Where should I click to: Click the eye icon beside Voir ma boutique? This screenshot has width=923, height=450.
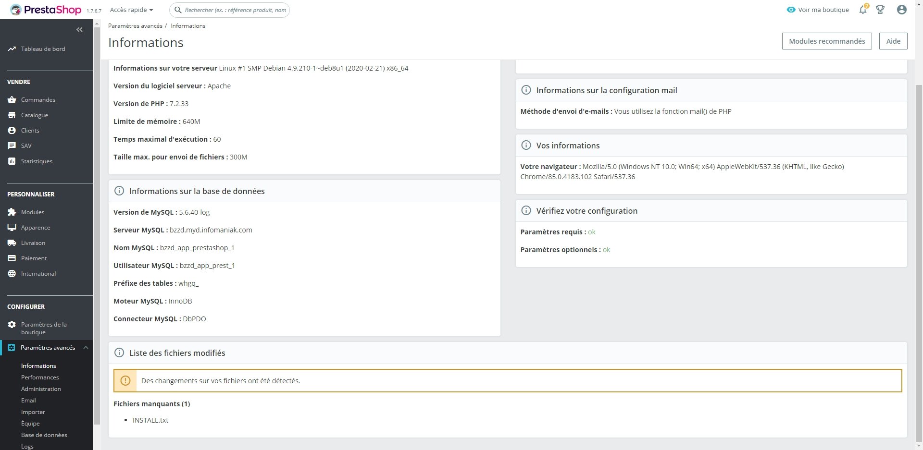tap(791, 10)
